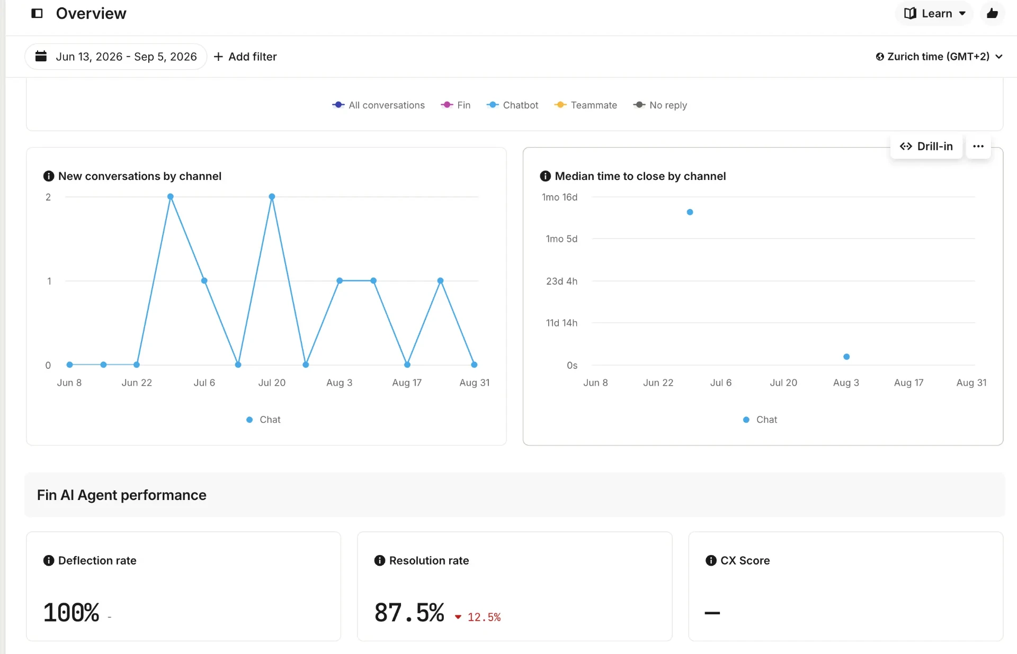The height and width of the screenshot is (654, 1017).
Task: Click info icon for Median time to close
Action: point(545,176)
